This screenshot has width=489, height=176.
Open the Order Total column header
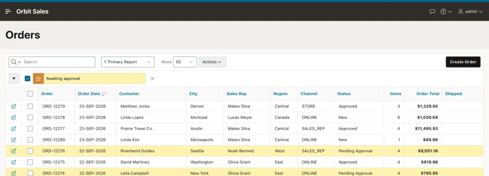(x=427, y=94)
